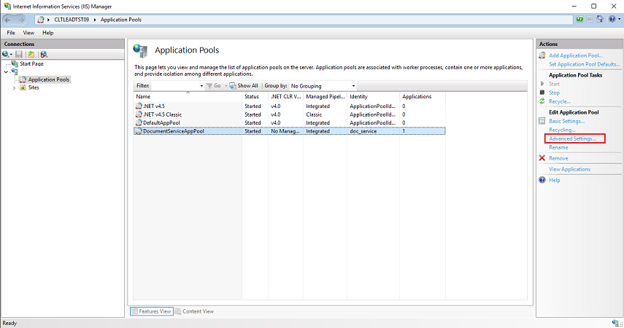The width and height of the screenshot is (624, 328).
Task: Click Add Application Pool link
Action: tap(575, 55)
